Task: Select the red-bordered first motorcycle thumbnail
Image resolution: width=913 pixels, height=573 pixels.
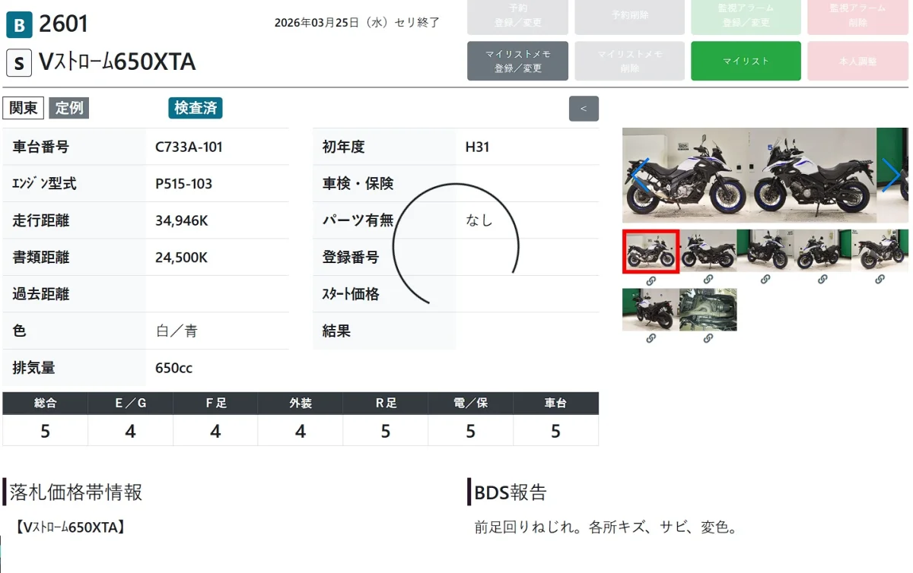Action: pos(651,251)
